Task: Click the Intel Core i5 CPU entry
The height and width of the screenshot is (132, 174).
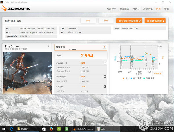Action: click(x=73, y=28)
